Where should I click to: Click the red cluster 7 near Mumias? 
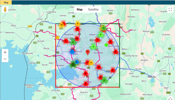point(66,41)
